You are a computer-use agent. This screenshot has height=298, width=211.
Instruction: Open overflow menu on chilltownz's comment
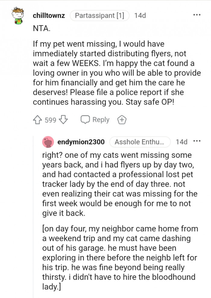pyautogui.click(x=197, y=15)
